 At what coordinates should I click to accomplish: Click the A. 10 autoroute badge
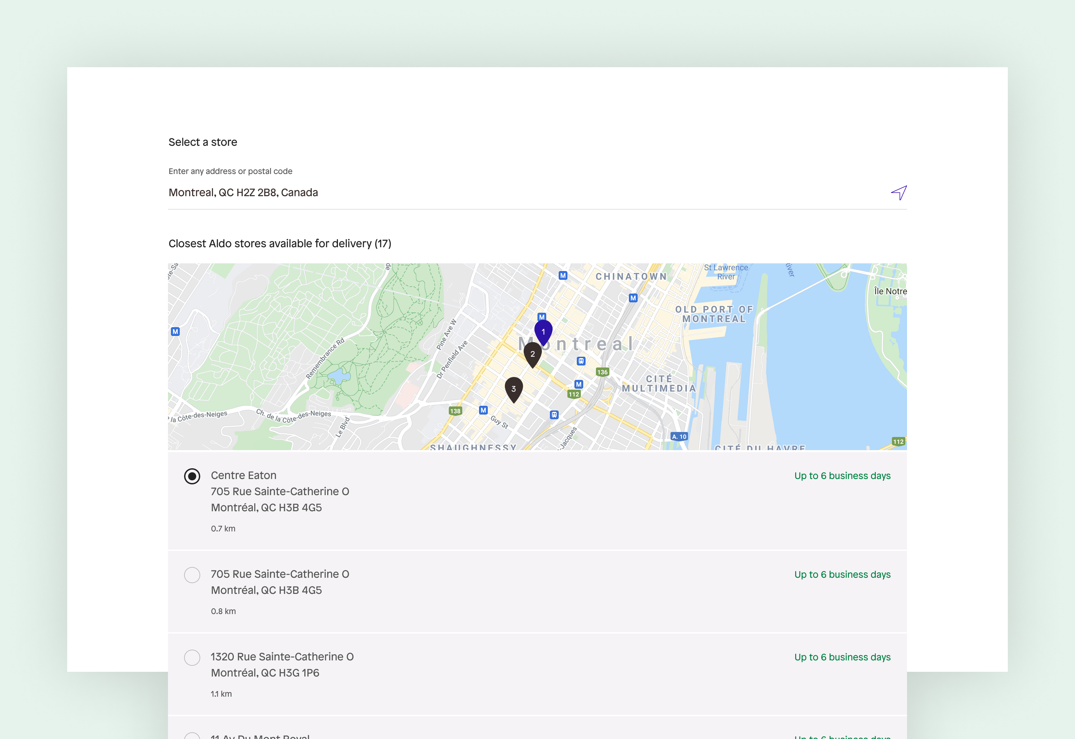point(679,436)
